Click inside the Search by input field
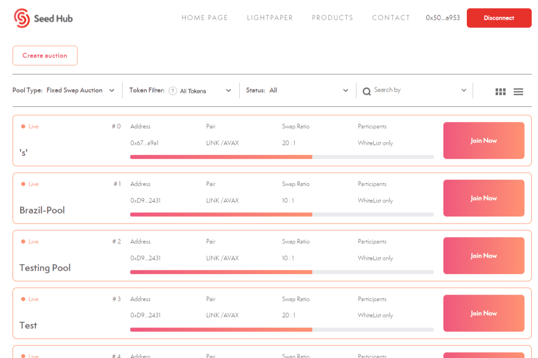The height and width of the screenshot is (358, 538). coord(406,90)
